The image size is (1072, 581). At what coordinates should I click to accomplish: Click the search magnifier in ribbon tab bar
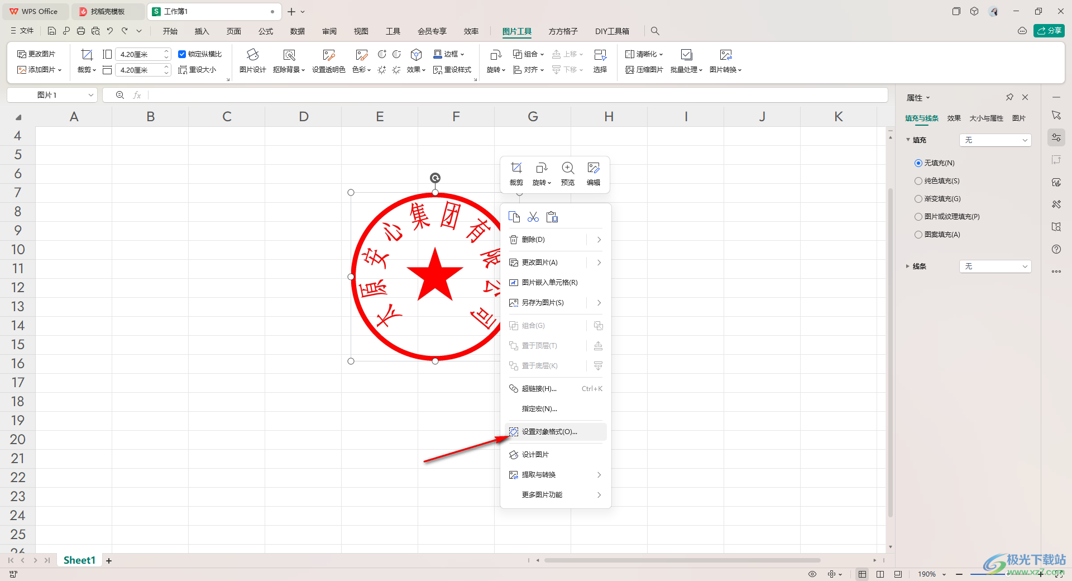click(655, 31)
